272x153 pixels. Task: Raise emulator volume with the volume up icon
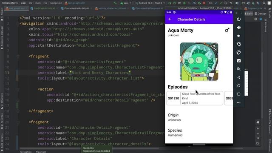click(x=239, y=28)
